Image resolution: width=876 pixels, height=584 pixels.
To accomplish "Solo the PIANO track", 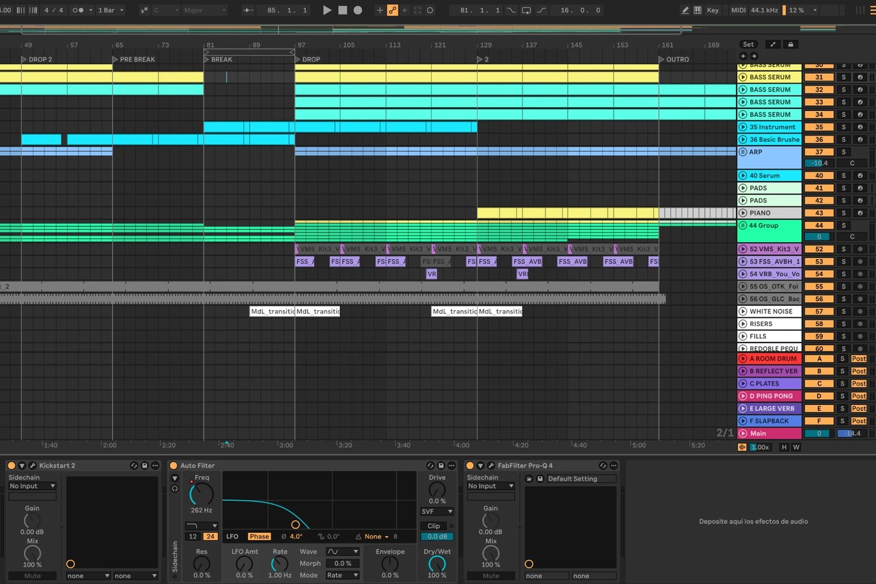I will [844, 213].
